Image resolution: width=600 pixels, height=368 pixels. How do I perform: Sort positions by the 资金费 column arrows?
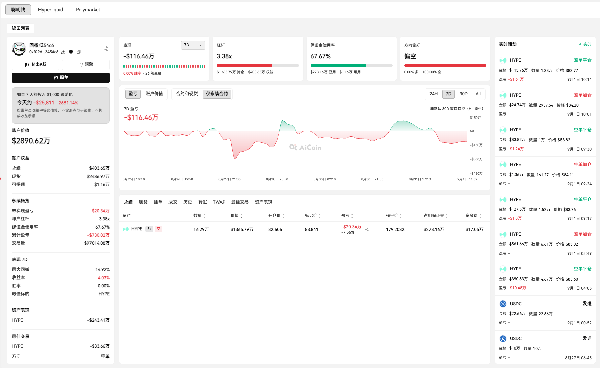[x=480, y=216]
